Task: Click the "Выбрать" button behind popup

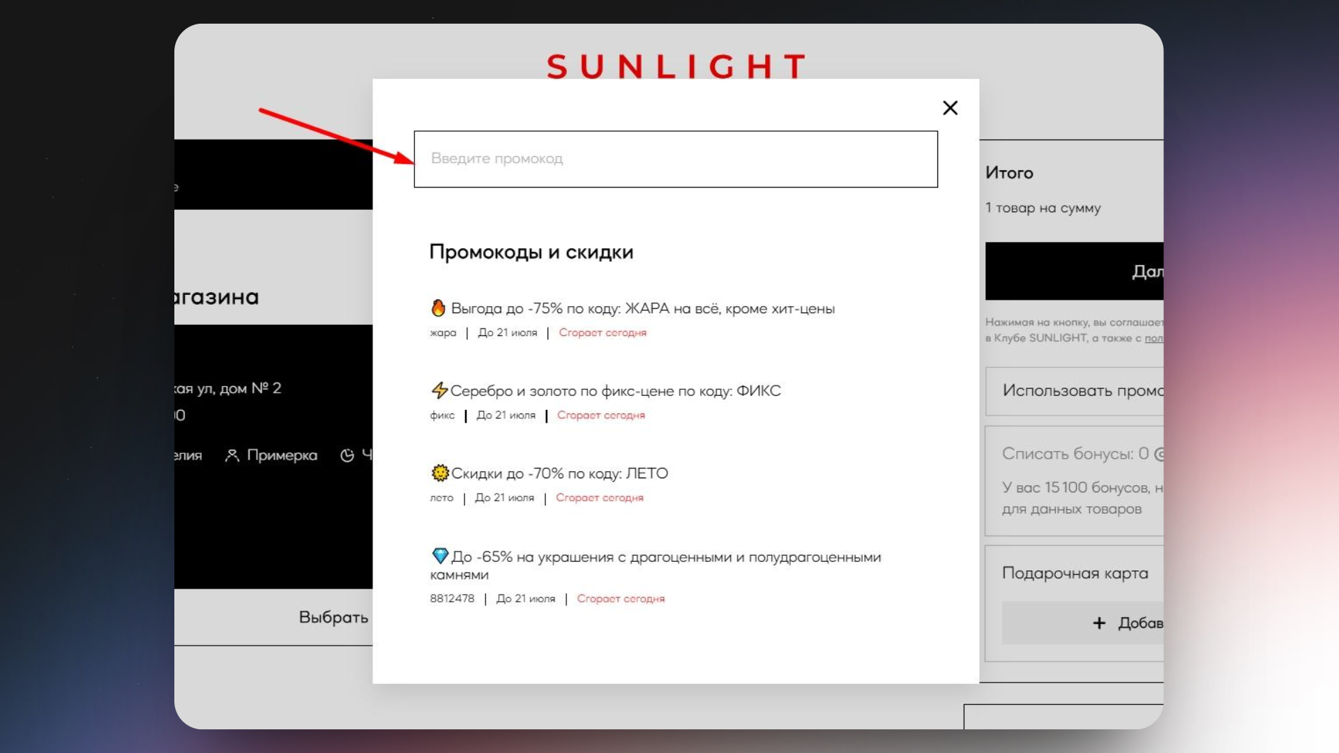Action: coord(333,618)
